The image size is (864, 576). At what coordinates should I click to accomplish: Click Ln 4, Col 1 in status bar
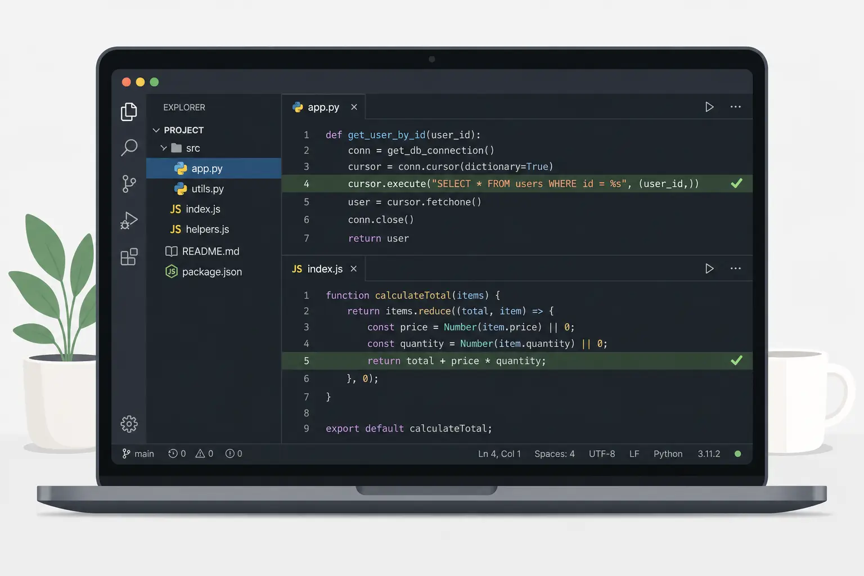click(x=499, y=454)
